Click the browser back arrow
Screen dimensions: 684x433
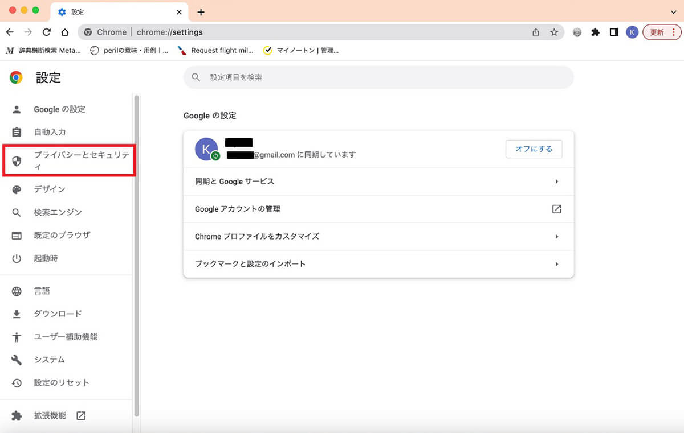10,32
